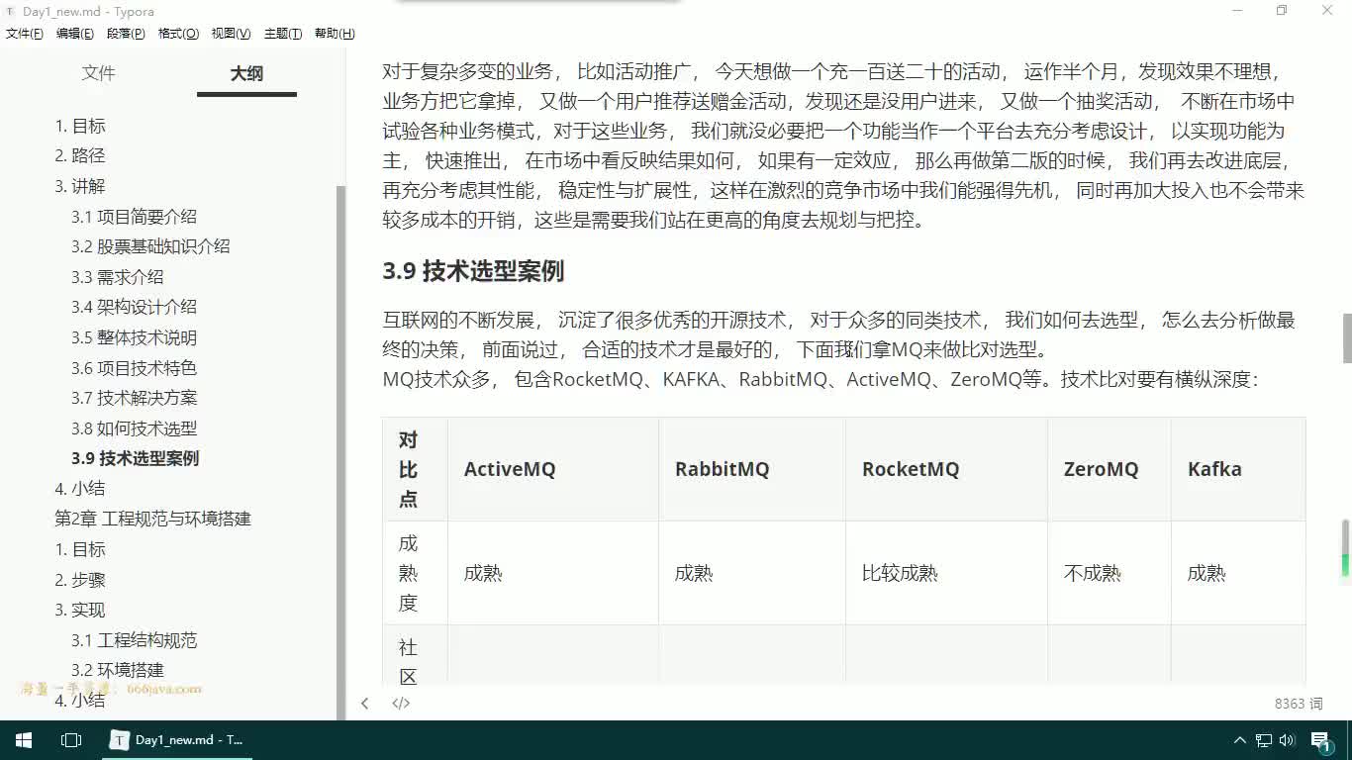This screenshot has width=1352, height=760.
Task: Jump to outline item 3. 讲解
Action: tap(80, 186)
